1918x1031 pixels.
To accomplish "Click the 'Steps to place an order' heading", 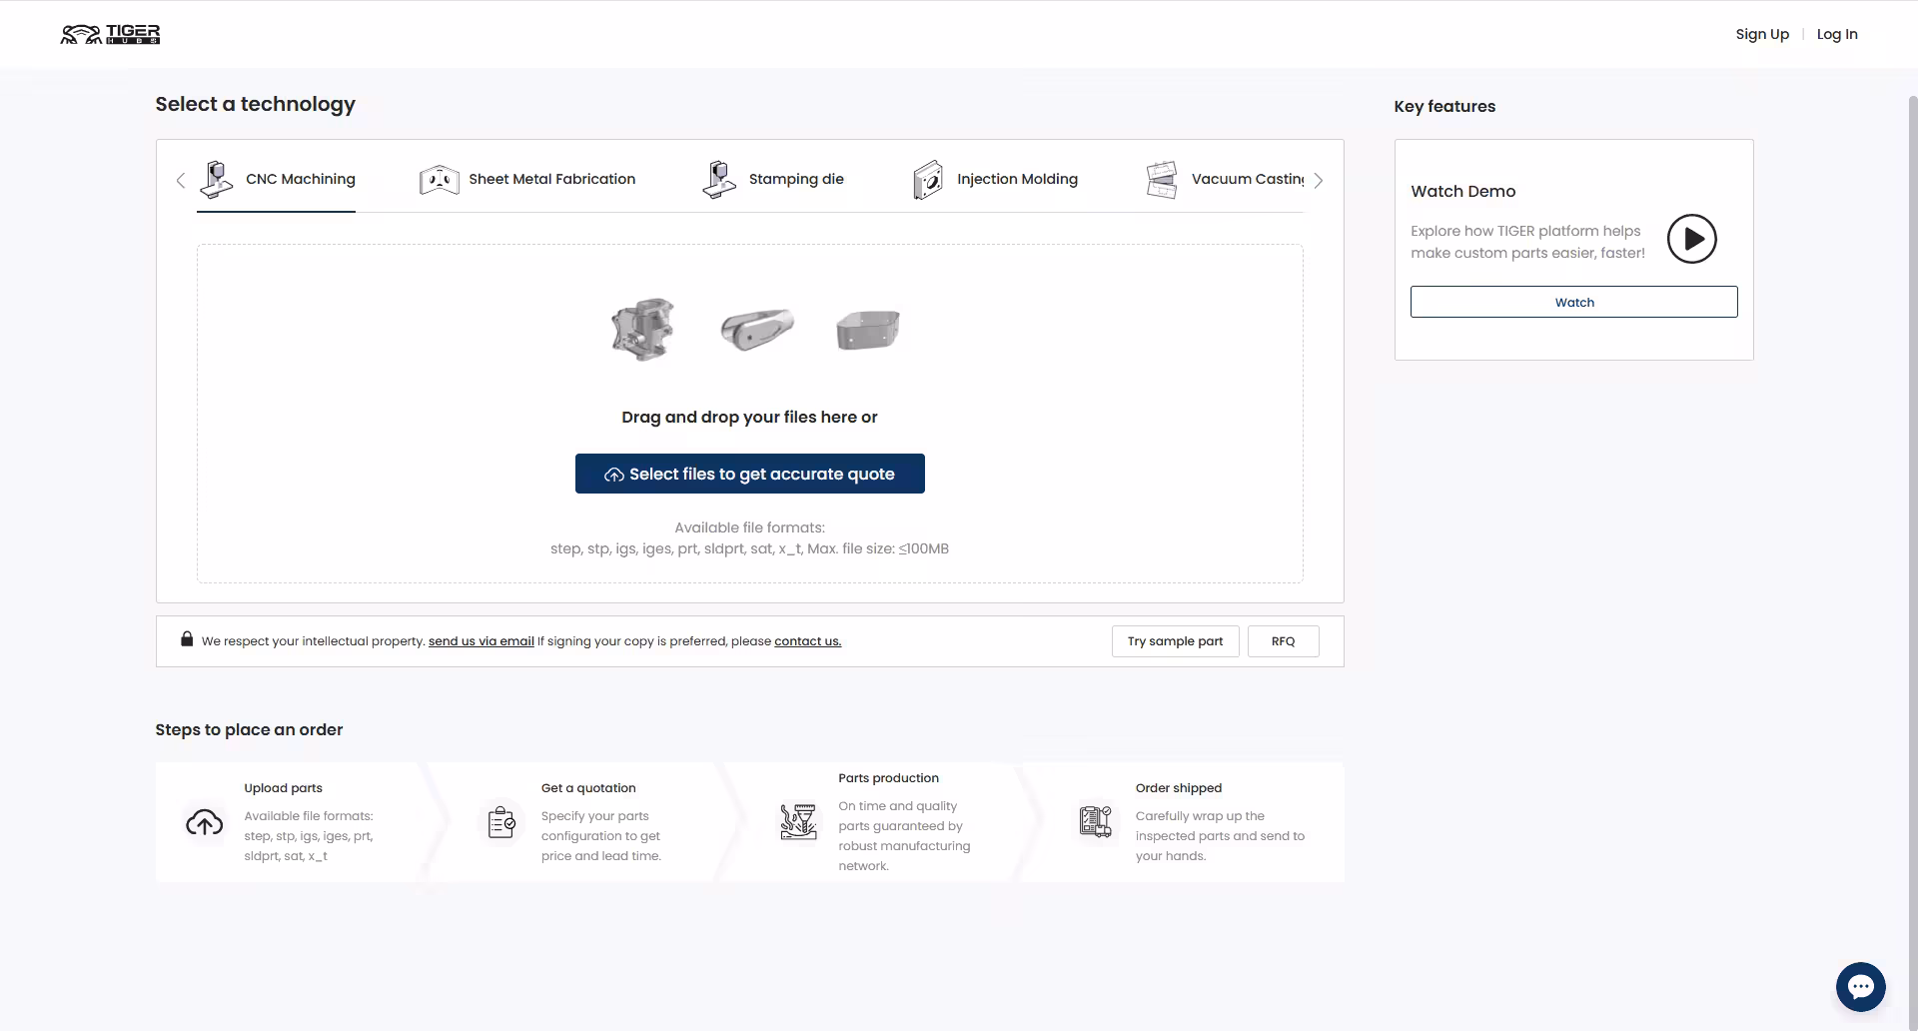I will [x=249, y=729].
